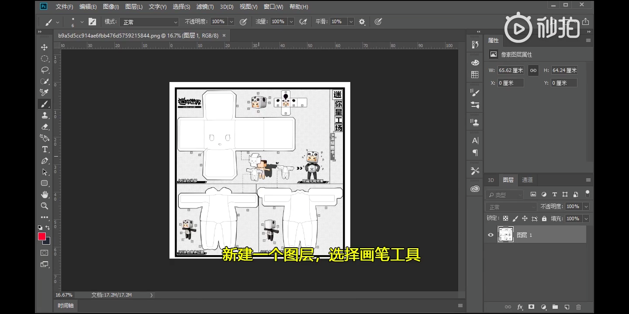Open the painting 模式 dropdown
The height and width of the screenshot is (314, 629).
[x=149, y=22]
